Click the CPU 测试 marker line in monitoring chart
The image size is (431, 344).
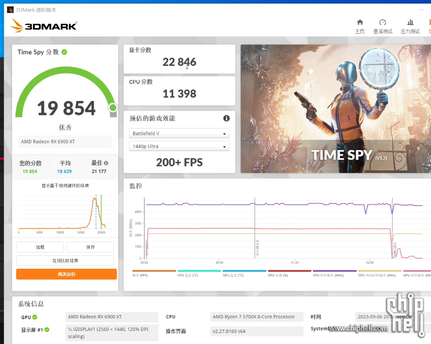393,228
